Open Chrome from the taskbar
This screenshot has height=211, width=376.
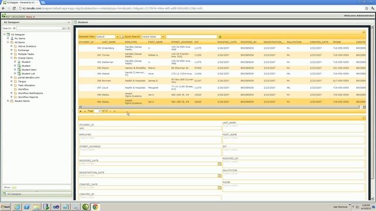95,207
